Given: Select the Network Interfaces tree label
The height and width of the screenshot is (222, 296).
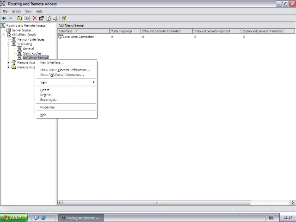Looking at the screenshot, I should click(x=31, y=39).
